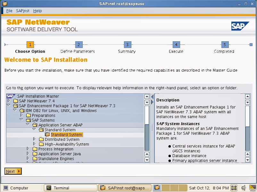Open the File menu
Viewport: 257px width, 192px height.
click(x=9, y=11)
